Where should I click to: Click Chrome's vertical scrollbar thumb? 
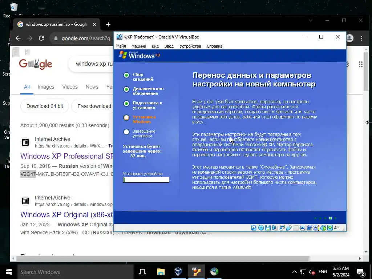[366, 71]
